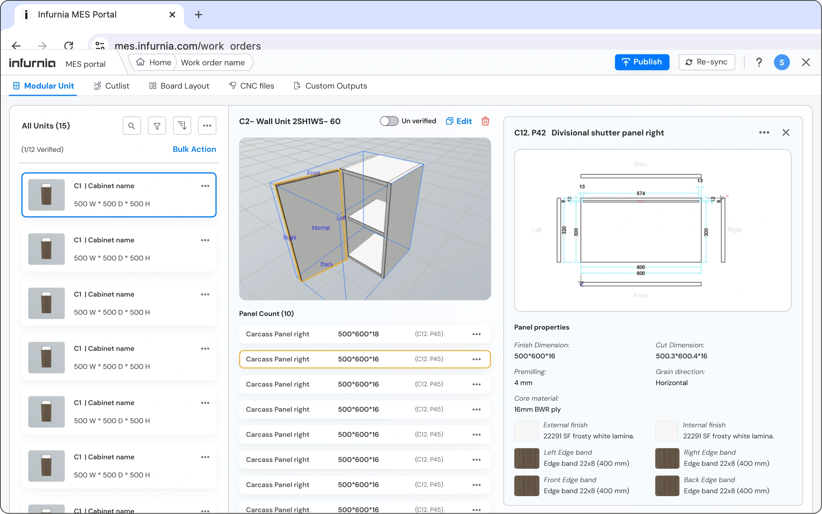Switch to the Board Layout tab
The height and width of the screenshot is (514, 822).
point(179,86)
